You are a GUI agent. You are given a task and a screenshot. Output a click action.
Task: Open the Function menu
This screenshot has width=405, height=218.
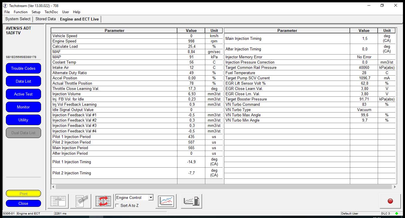pyautogui.click(x=21, y=12)
